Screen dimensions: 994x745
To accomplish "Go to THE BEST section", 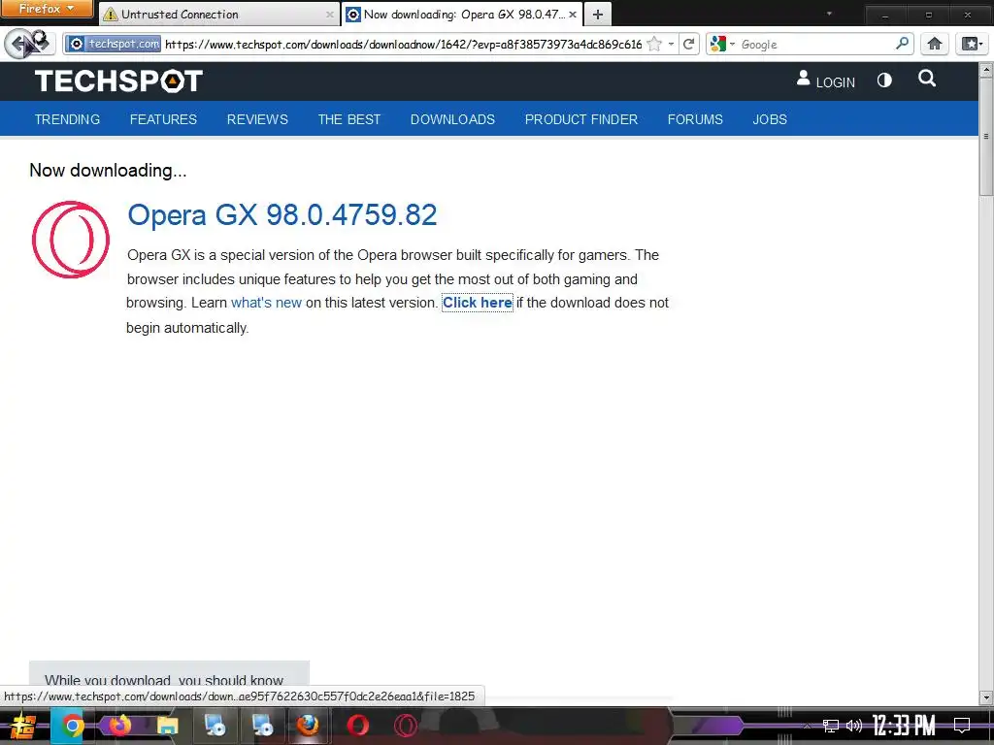I will point(349,119).
